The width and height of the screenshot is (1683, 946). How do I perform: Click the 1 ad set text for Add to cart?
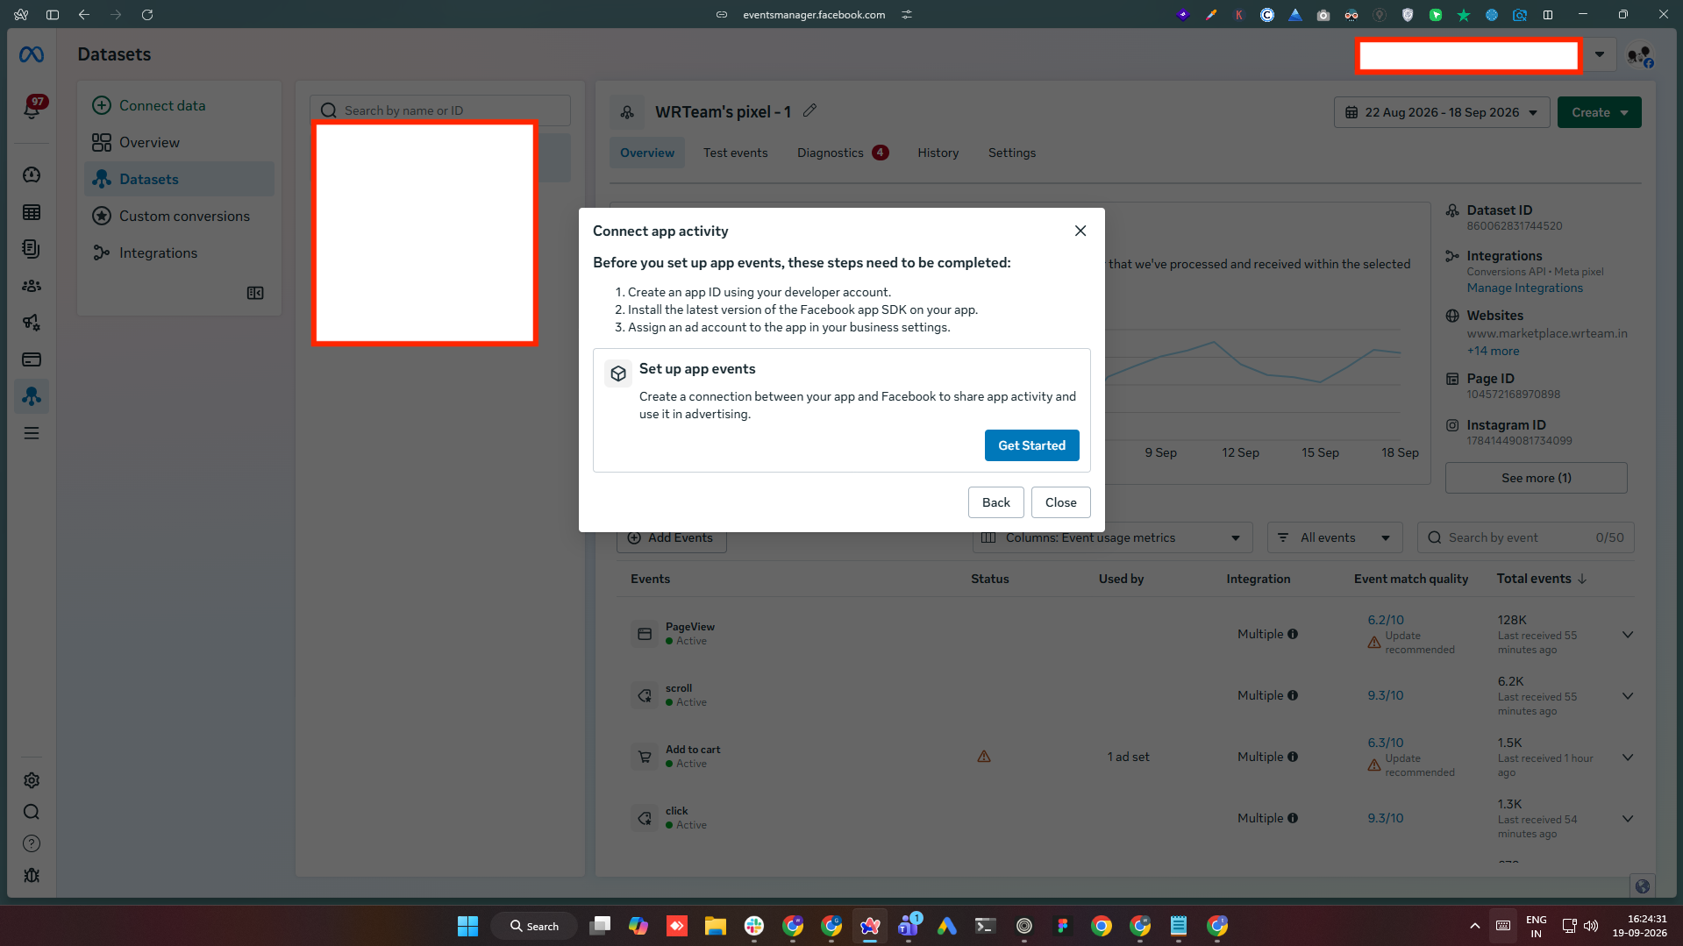[x=1128, y=757]
